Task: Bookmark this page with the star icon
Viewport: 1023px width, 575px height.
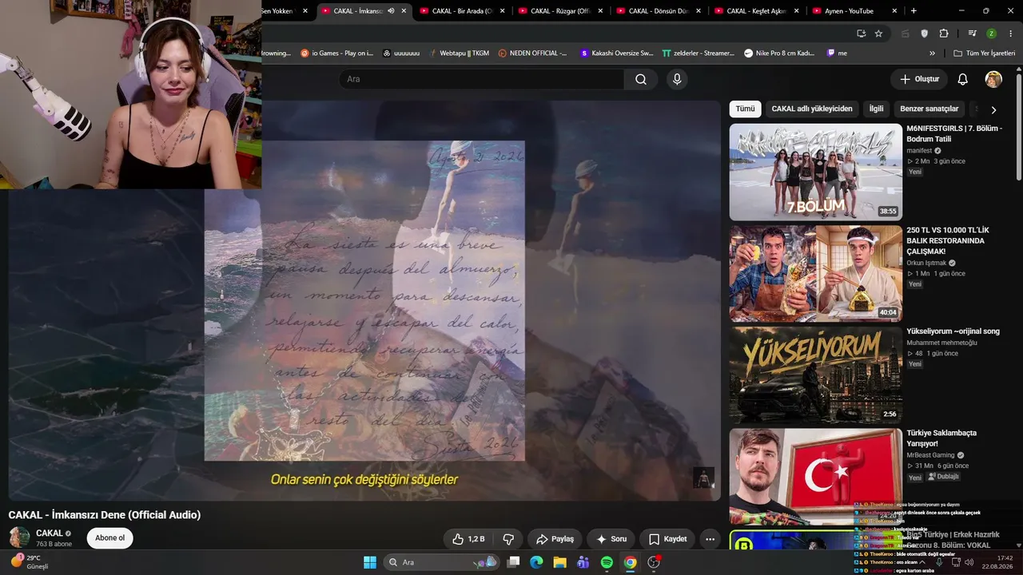Action: 878,34
